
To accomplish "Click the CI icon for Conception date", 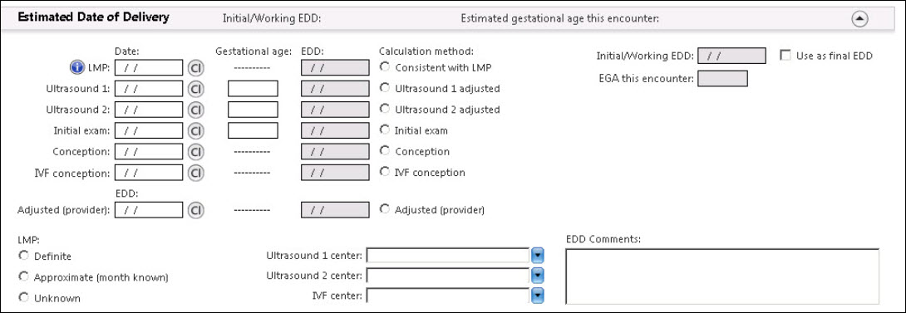I will [196, 151].
